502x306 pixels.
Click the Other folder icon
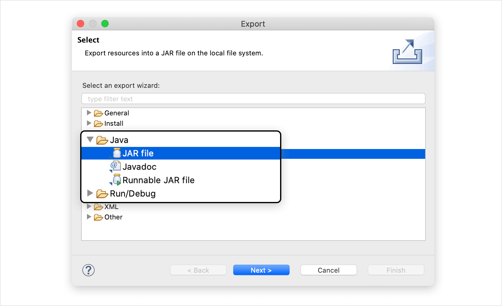(x=98, y=217)
